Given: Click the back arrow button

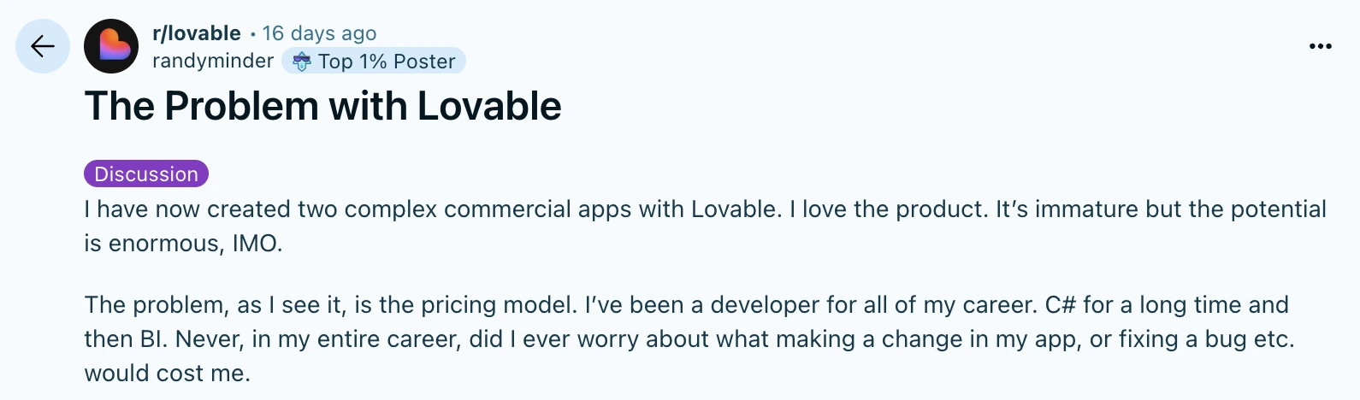Looking at the screenshot, I should pos(43,46).
